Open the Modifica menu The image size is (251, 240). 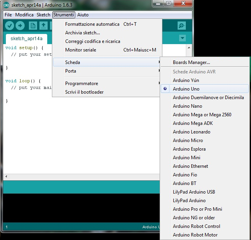(x=24, y=15)
